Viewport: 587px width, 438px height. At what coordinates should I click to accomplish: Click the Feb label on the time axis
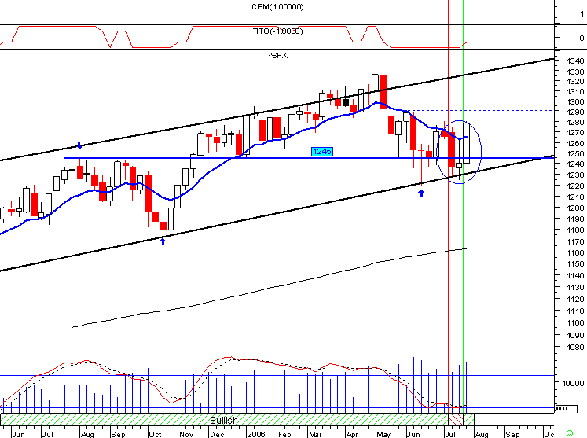pos(284,434)
